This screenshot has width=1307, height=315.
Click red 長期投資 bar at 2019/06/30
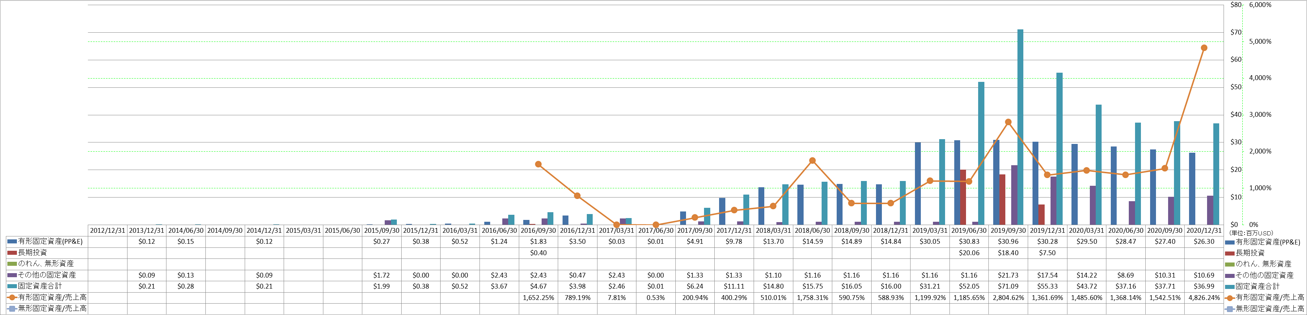(963, 197)
